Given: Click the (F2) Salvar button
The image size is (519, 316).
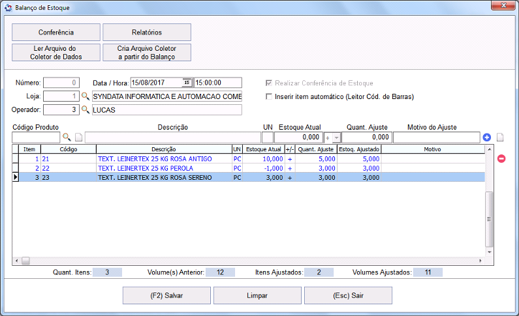Looking at the screenshot, I should click(x=166, y=296).
